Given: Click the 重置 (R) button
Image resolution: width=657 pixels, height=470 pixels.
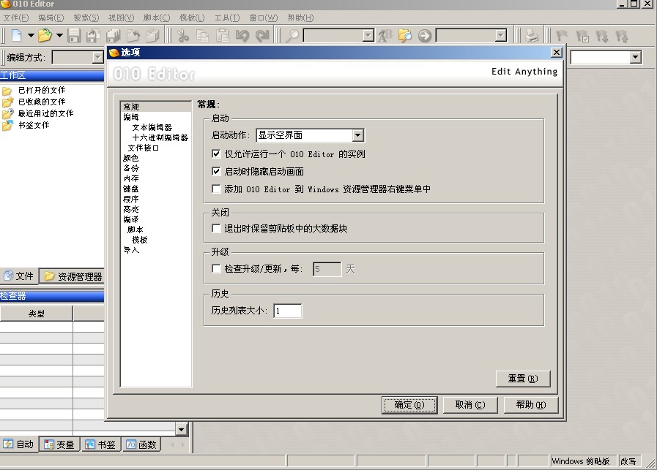Looking at the screenshot, I should (x=523, y=379).
